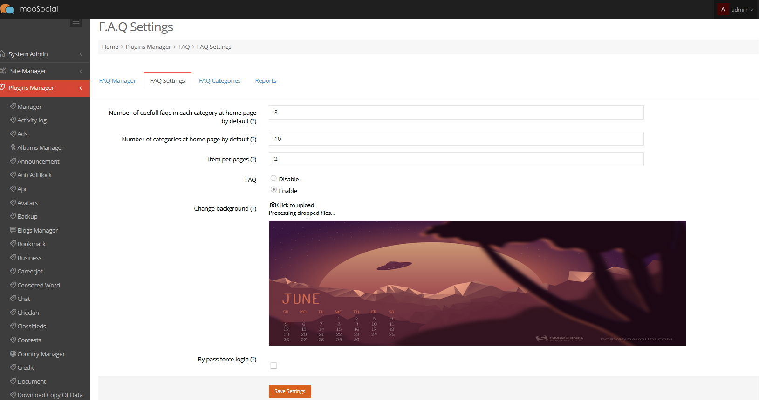759x400 pixels.
Task: Click the Plugins Manager tag icon
Action: (2, 87)
